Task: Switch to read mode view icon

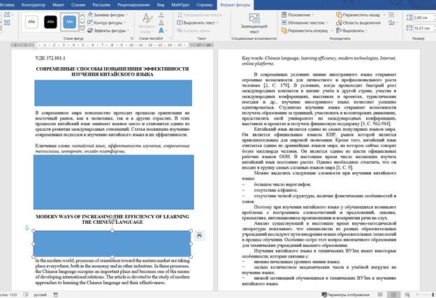Action: click(380, 295)
